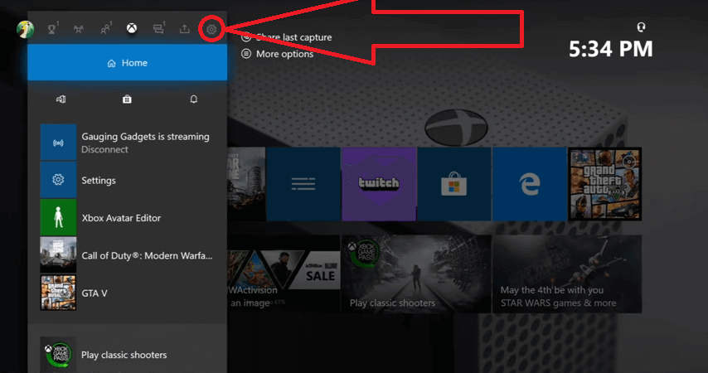Open the People friends tab icon
The height and width of the screenshot is (373, 708).
pyautogui.click(x=105, y=29)
